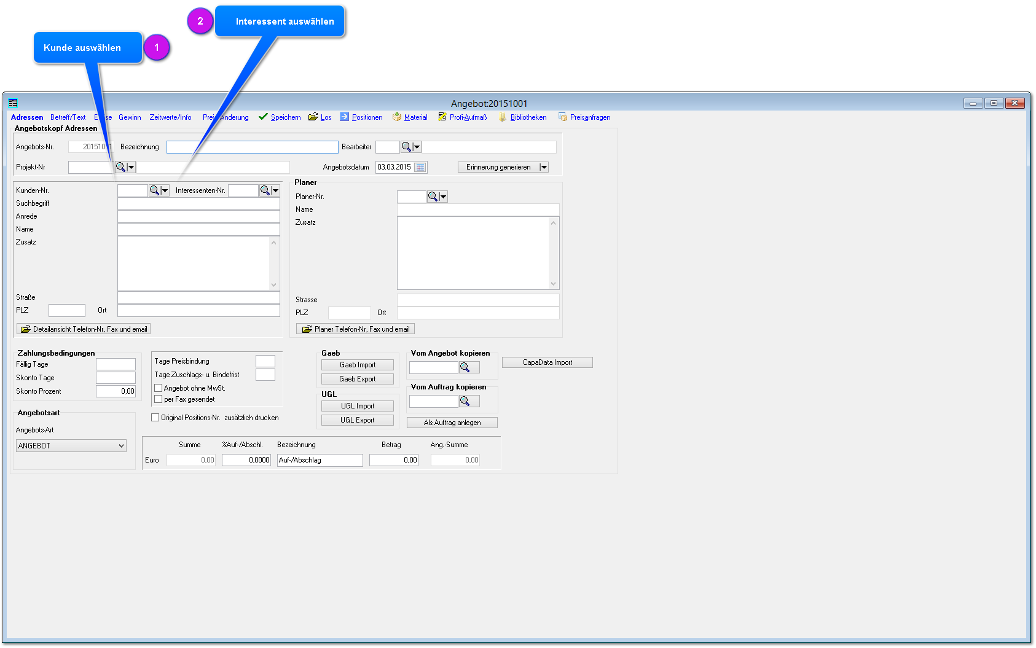1036x648 pixels.
Task: Open the Projekt-Nr dropdown arrow
Action: pos(131,167)
